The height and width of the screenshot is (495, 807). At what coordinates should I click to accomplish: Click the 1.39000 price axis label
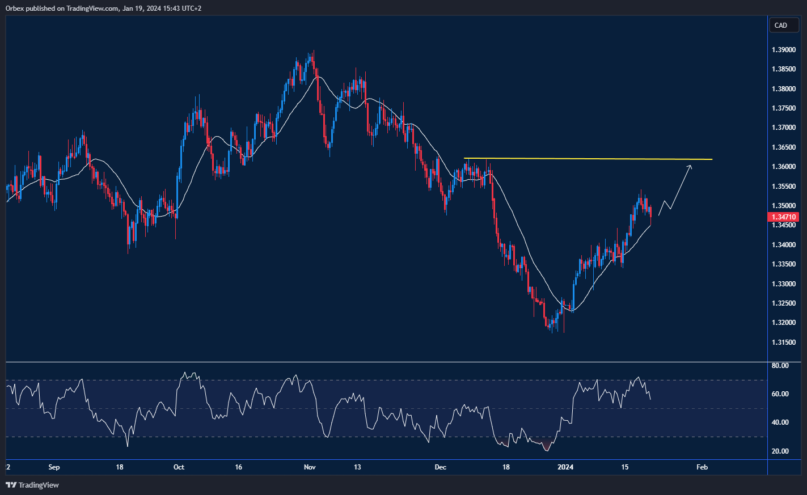point(783,50)
